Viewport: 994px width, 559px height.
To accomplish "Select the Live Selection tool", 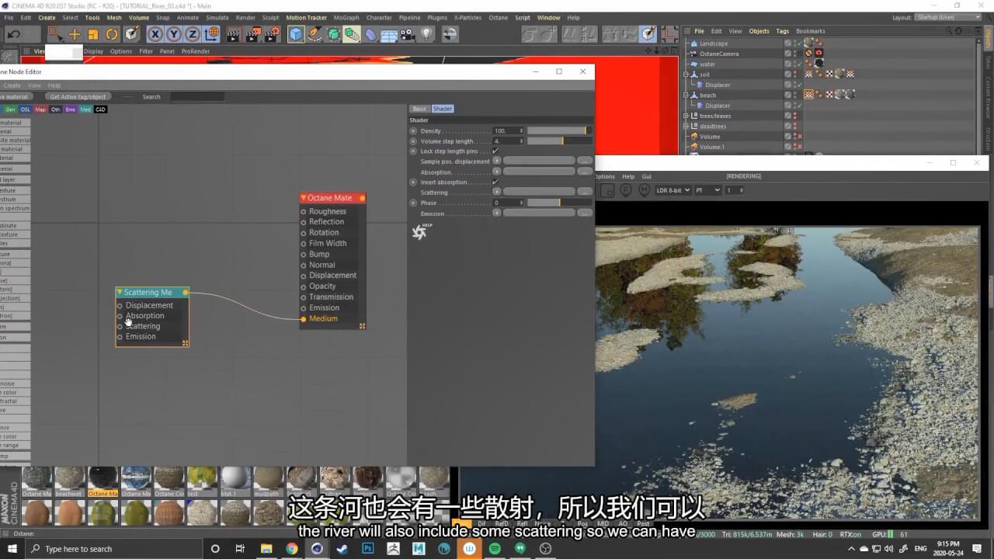I will coord(54,34).
